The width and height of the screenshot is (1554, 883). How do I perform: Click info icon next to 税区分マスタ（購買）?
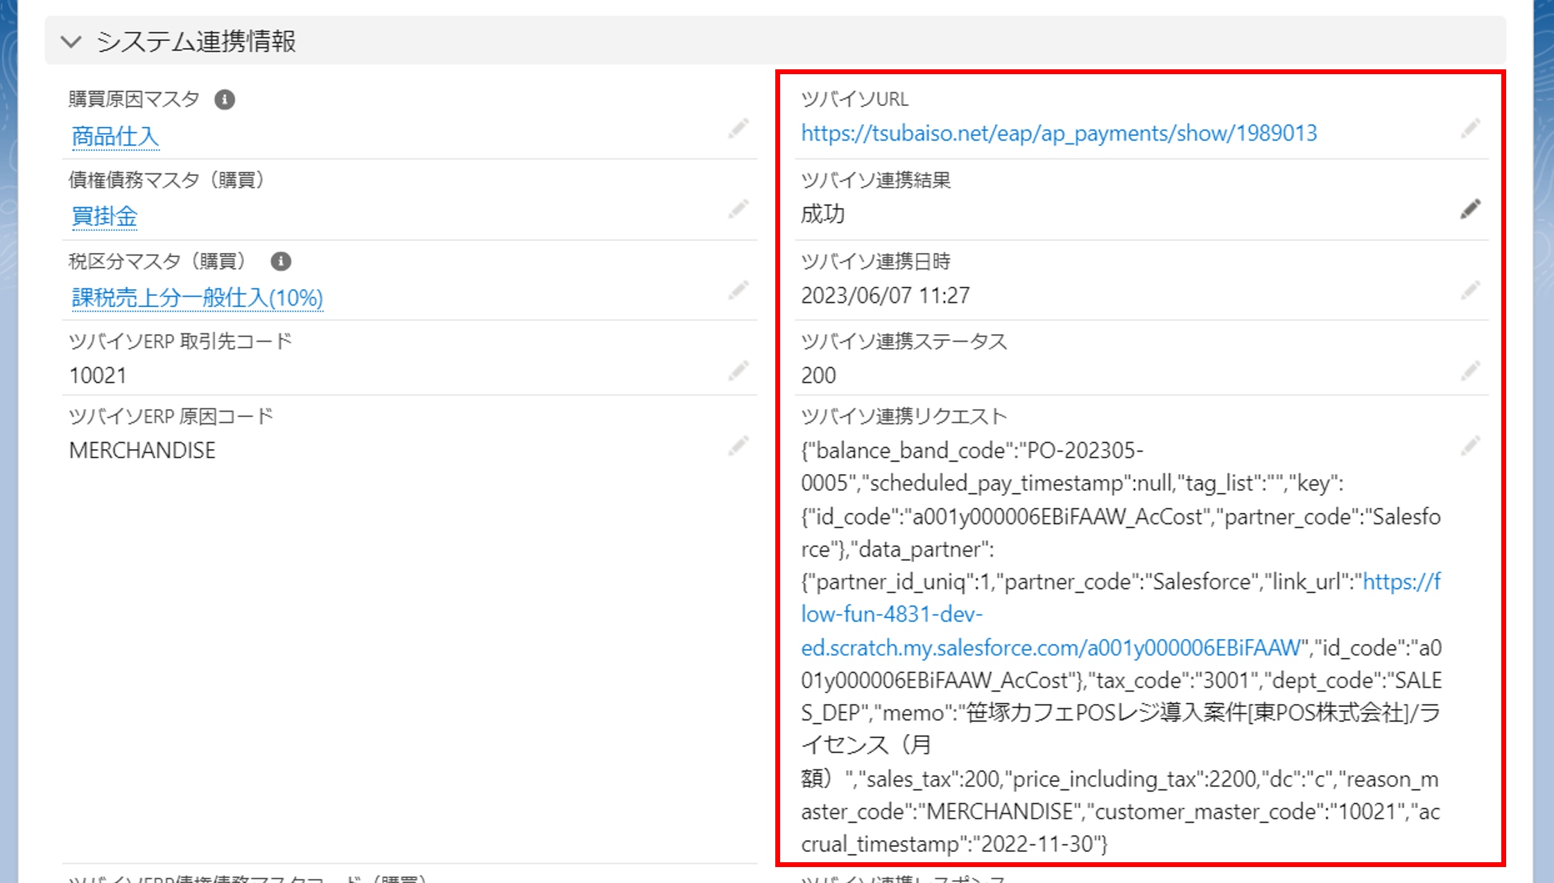tap(281, 261)
